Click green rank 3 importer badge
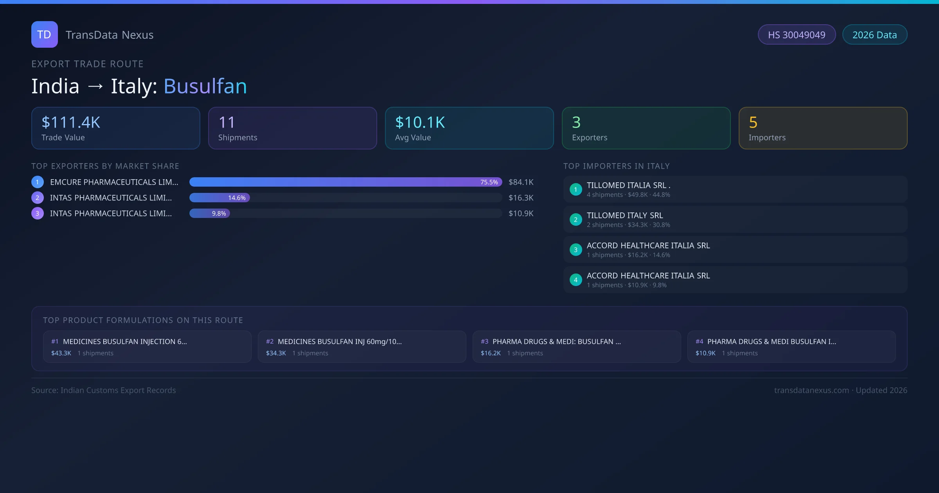Screen dimensions: 939x493 click(x=576, y=250)
